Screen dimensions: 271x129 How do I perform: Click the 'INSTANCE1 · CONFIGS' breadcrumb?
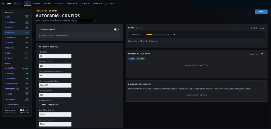[x=47, y=11]
